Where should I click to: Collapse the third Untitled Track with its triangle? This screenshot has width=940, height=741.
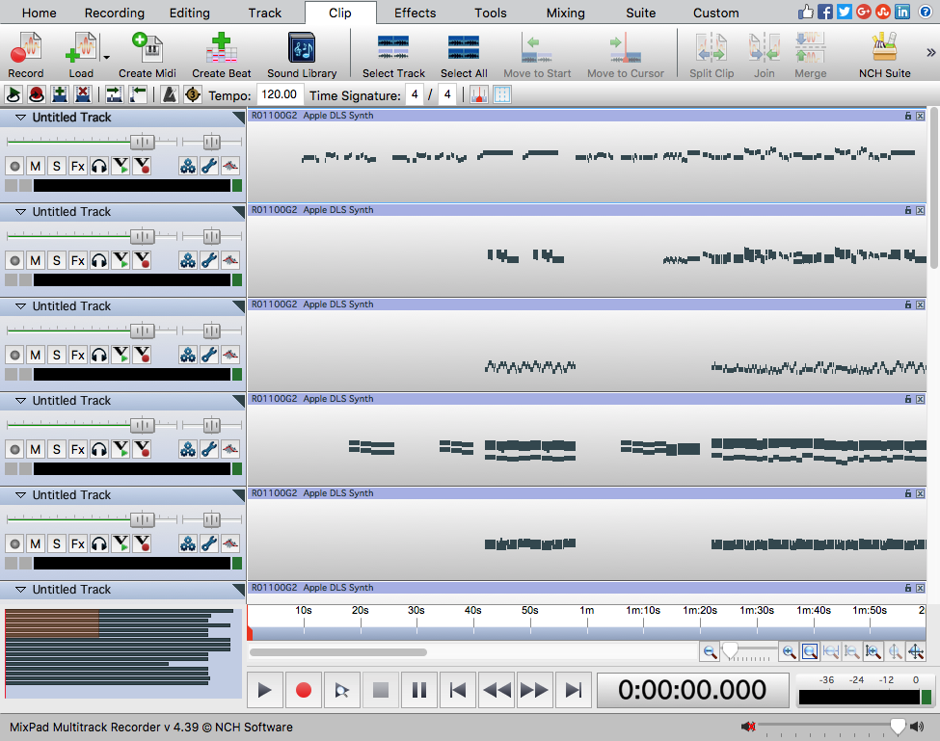click(20, 306)
